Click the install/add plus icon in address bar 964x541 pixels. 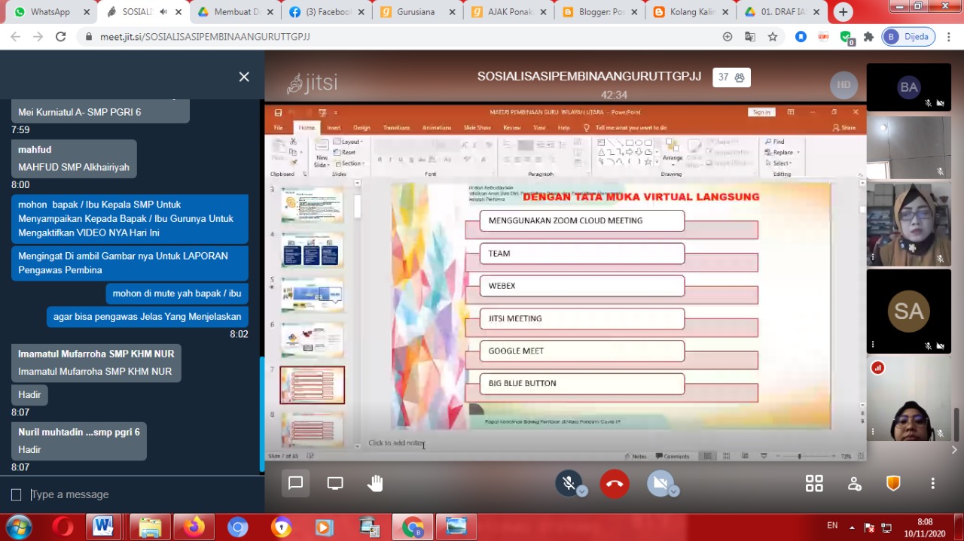click(727, 36)
